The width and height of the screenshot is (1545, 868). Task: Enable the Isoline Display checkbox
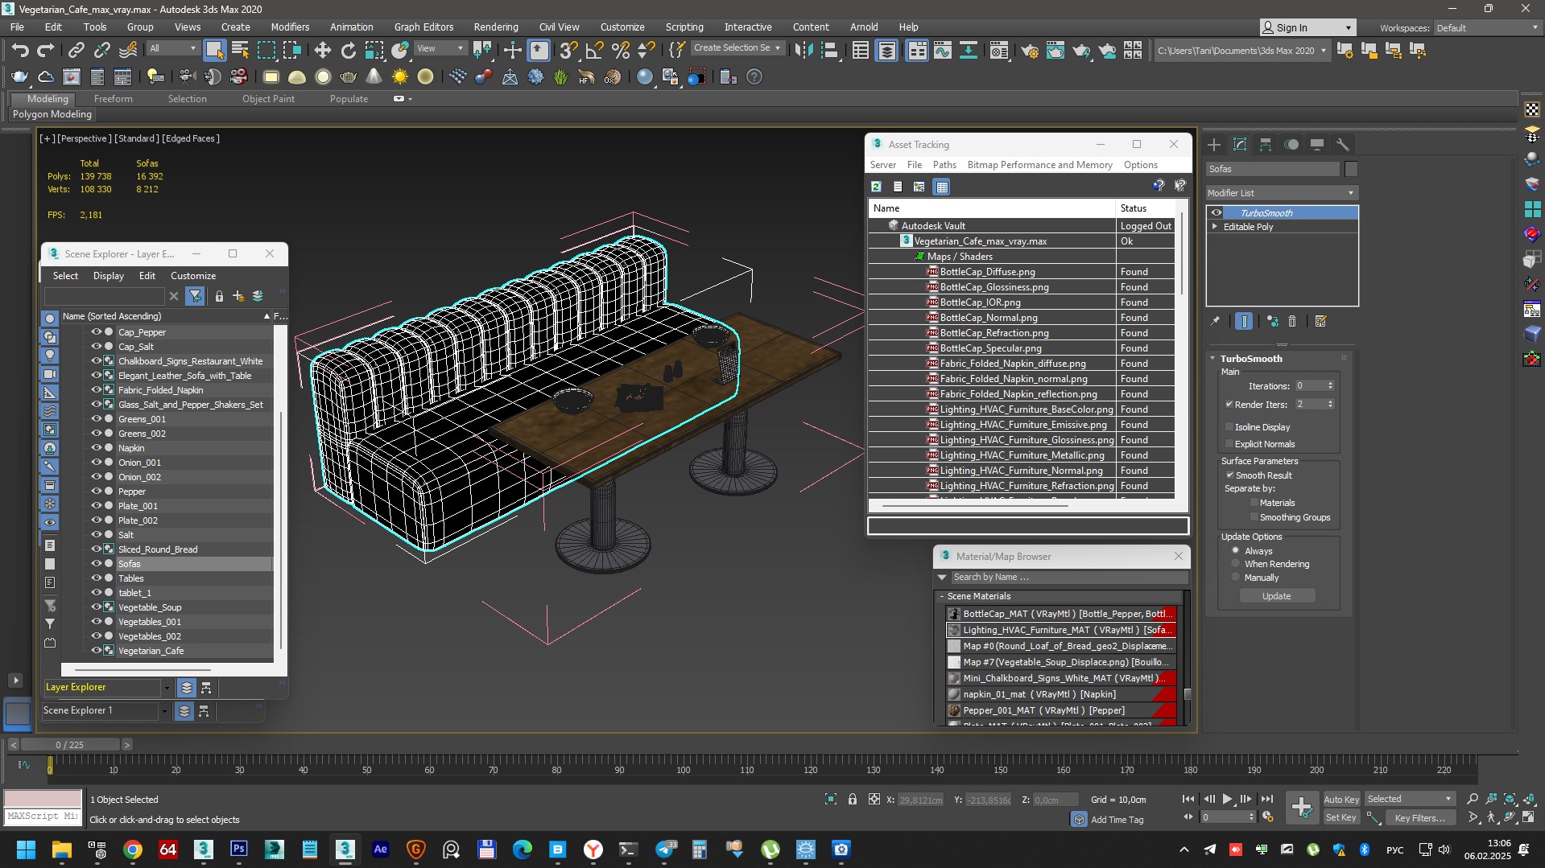(1229, 427)
